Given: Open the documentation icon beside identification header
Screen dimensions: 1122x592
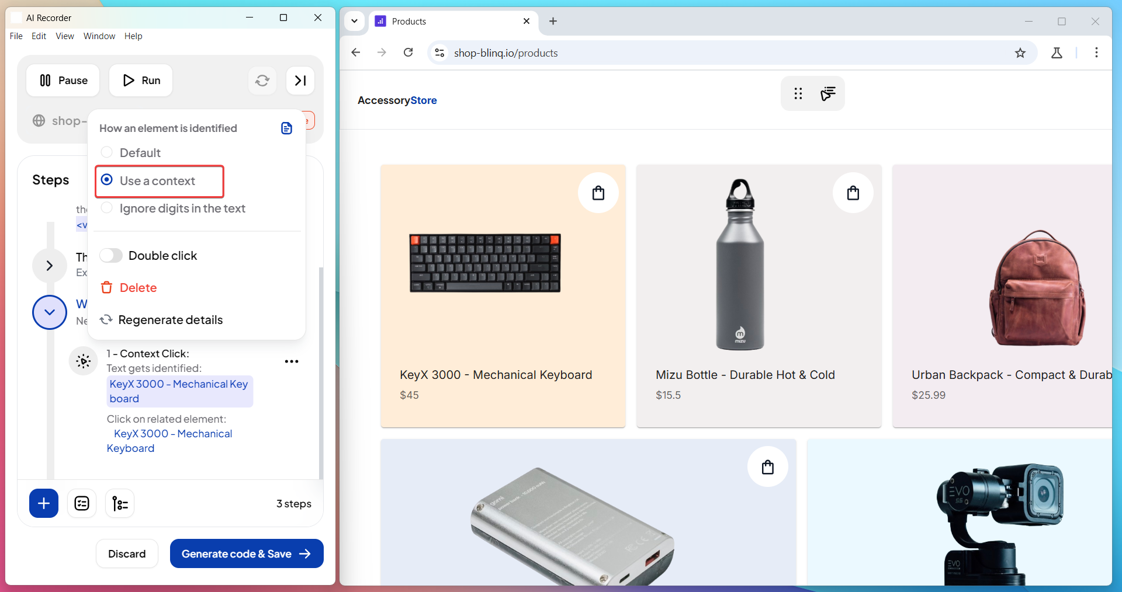Looking at the screenshot, I should (x=286, y=128).
